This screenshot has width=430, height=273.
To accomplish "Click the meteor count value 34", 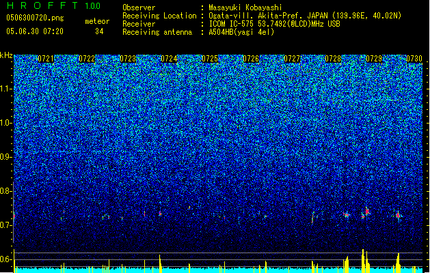I will tap(99, 31).
